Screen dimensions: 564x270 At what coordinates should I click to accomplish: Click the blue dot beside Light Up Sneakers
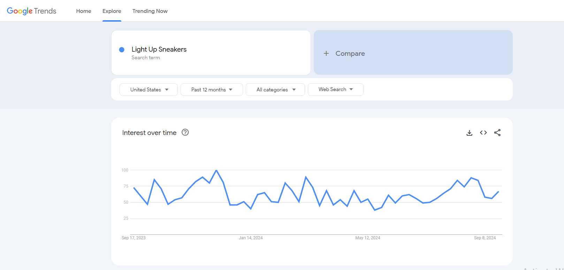coord(122,50)
